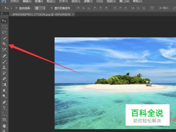176x132 pixels.
Task: Select the Gradient tool
Action: click(4, 84)
